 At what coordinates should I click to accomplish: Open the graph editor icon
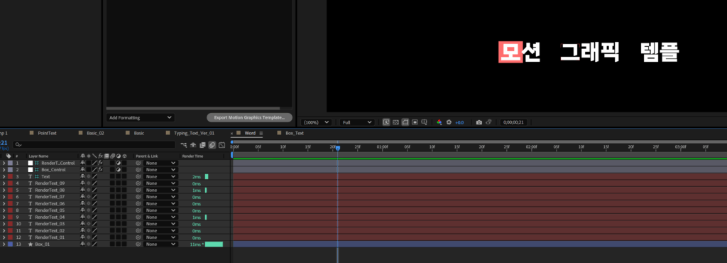tap(222, 145)
